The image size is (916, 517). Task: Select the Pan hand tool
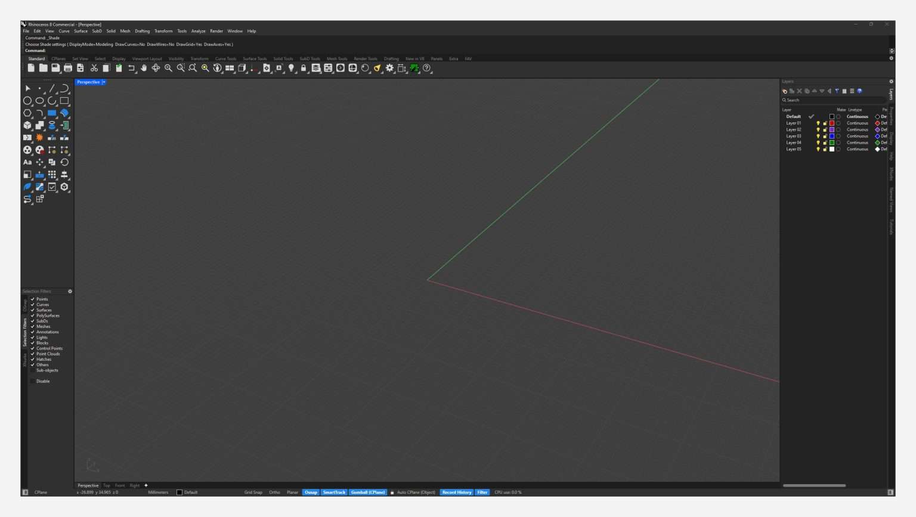(x=144, y=68)
